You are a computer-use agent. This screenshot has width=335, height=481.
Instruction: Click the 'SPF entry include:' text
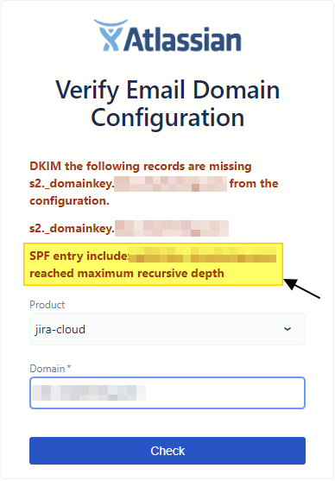click(79, 256)
